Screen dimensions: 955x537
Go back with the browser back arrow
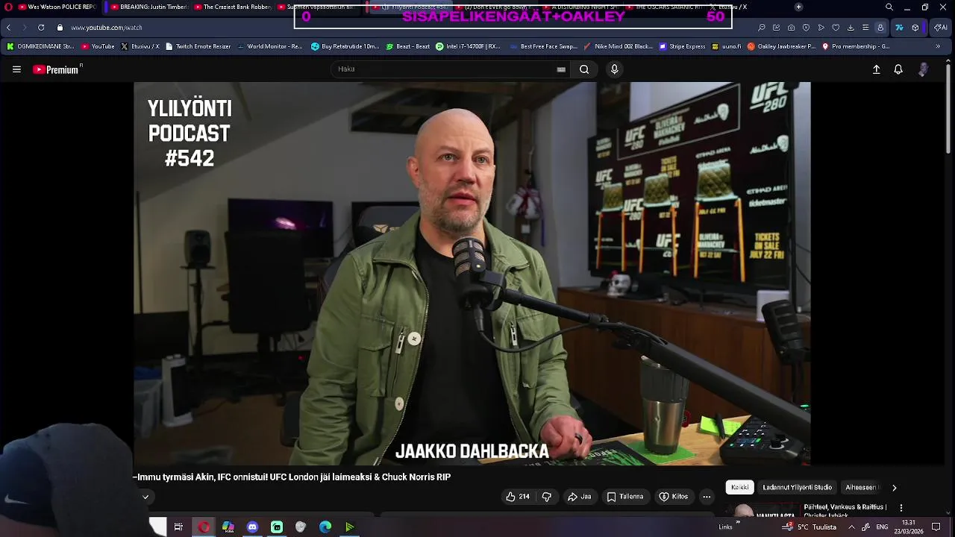click(8, 28)
